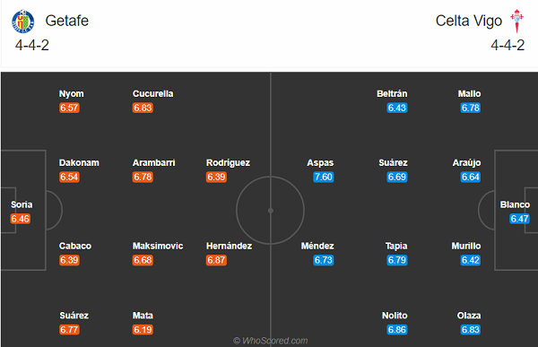Click Blanco goalkeeper rating 6.47

519,219
